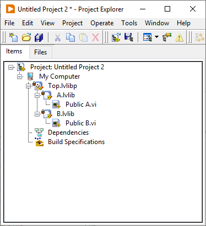Click the locked B.lvlib library icon

pos(47,114)
